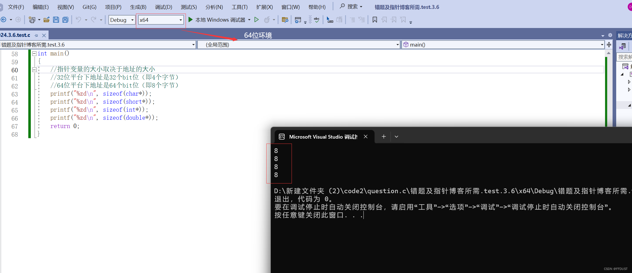Open the 工具(T) menu
Image resolution: width=632 pixels, height=273 pixels.
(x=239, y=7)
